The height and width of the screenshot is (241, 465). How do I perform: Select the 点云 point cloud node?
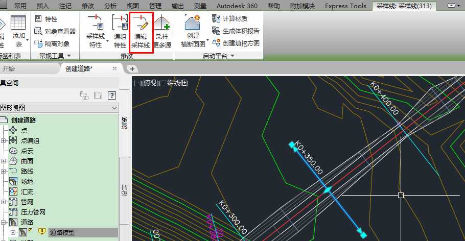click(x=27, y=151)
